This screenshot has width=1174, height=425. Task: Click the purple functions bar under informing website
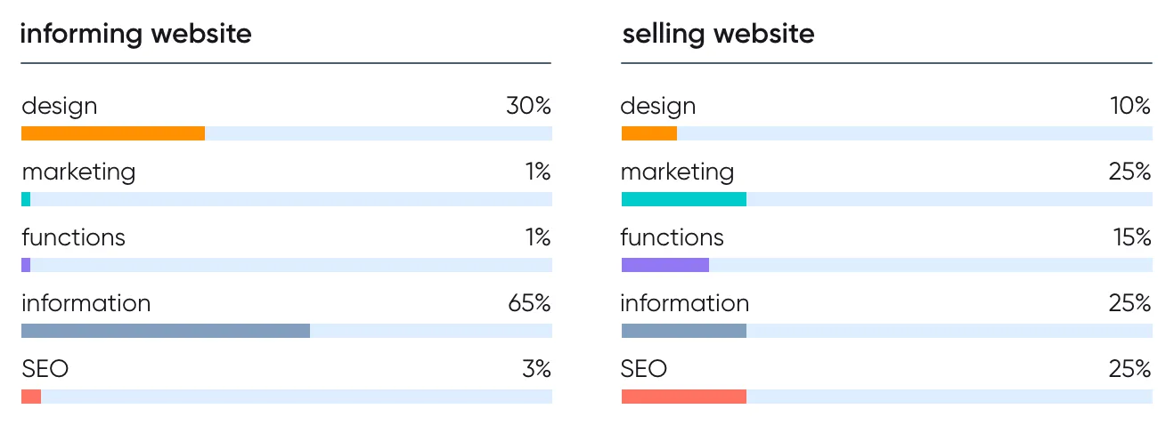tap(26, 265)
